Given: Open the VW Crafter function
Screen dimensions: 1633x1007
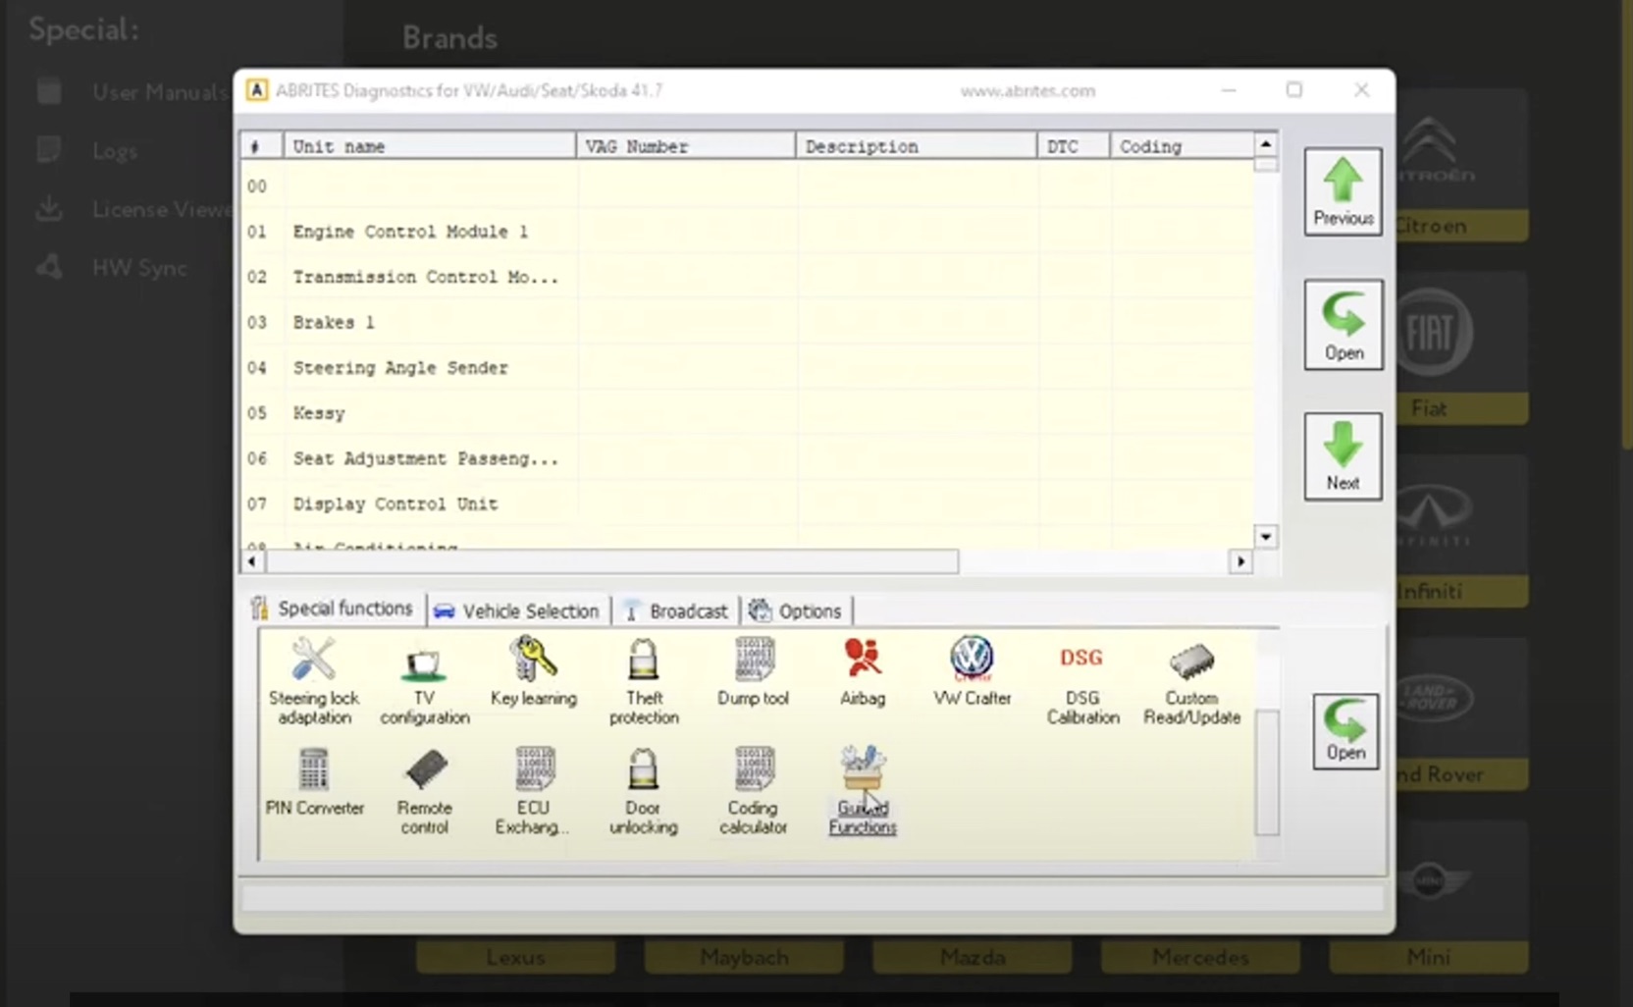Looking at the screenshot, I should [972, 672].
